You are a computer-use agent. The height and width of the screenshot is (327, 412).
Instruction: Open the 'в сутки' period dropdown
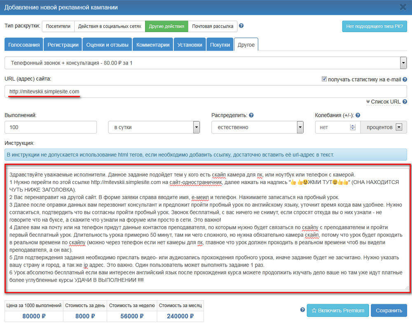(154, 128)
